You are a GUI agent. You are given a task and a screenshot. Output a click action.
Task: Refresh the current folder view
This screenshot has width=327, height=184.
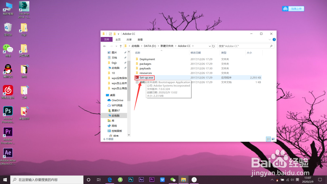[213, 46]
